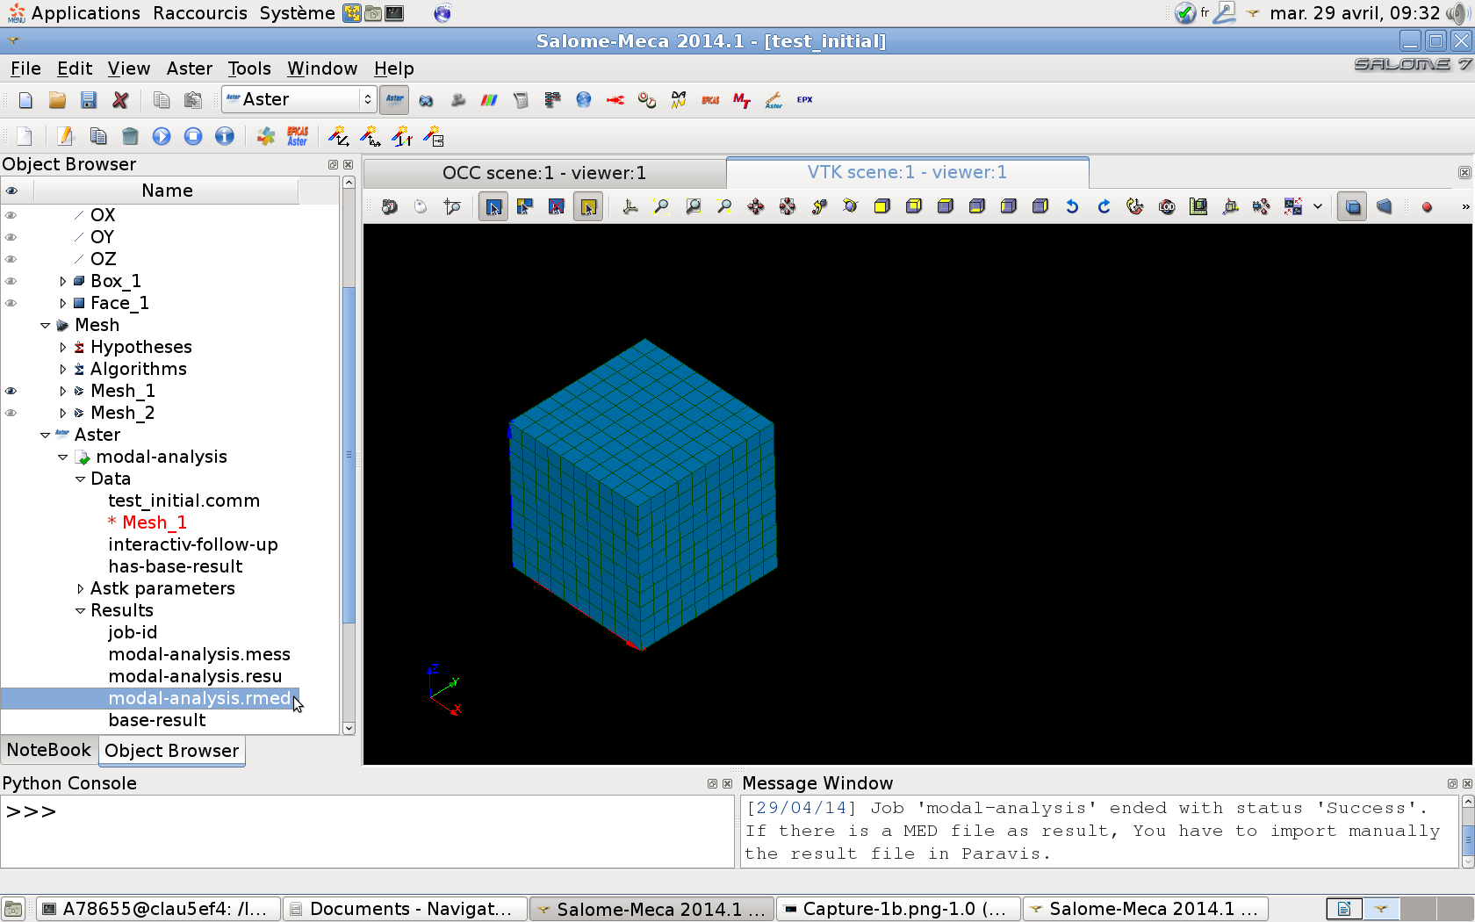
Task: Select modal-analysis.mess in Results
Action: 199,654
